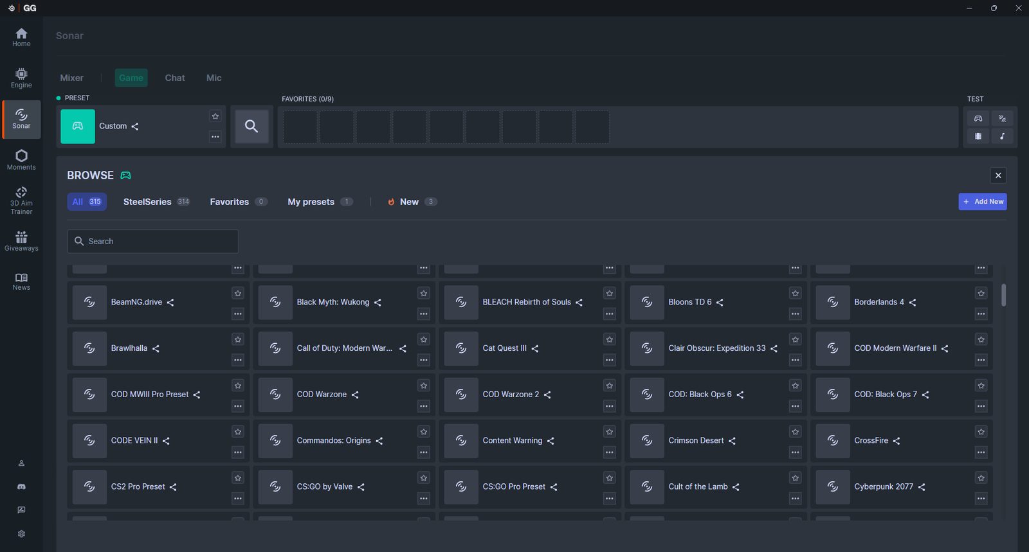
Task: Open more options for Cult of the Lamb
Action: [796, 499]
